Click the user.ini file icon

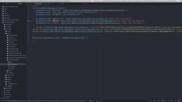(x=5, y=93)
